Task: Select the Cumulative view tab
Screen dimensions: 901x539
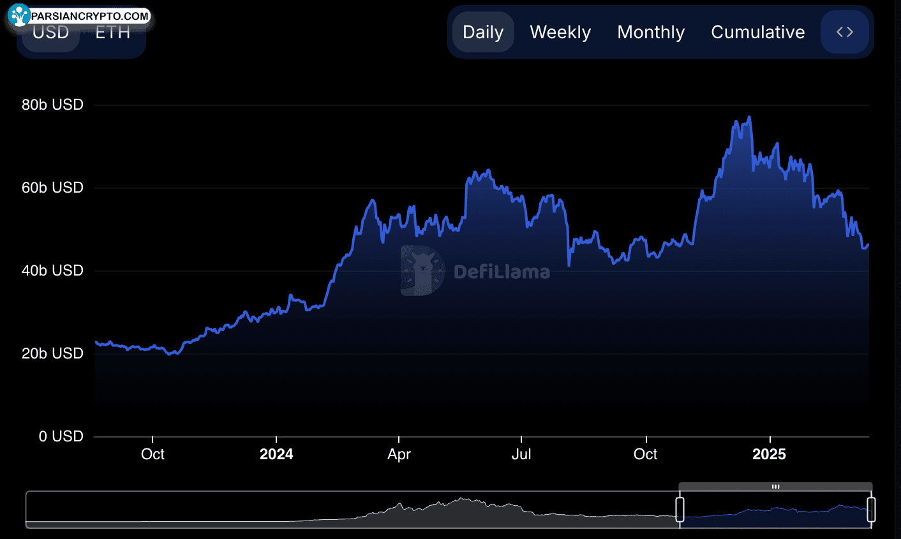Action: point(758,32)
